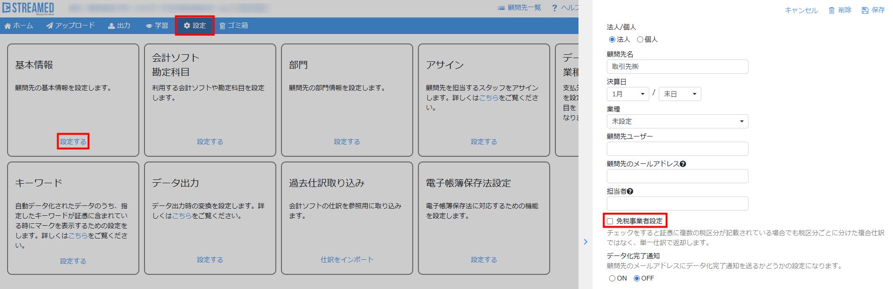Click the floppy disk 保存 icon

(865, 10)
